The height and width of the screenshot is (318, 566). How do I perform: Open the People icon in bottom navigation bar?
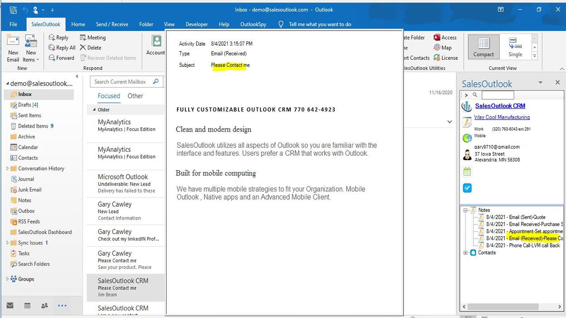[44, 305]
